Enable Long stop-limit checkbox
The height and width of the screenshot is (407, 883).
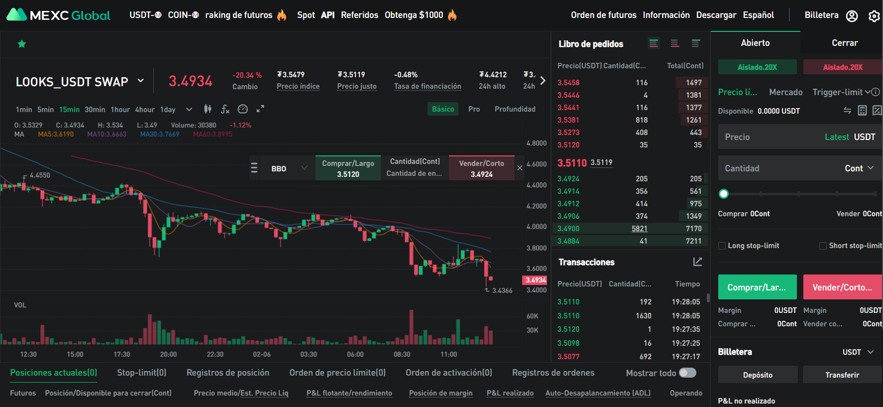click(722, 246)
